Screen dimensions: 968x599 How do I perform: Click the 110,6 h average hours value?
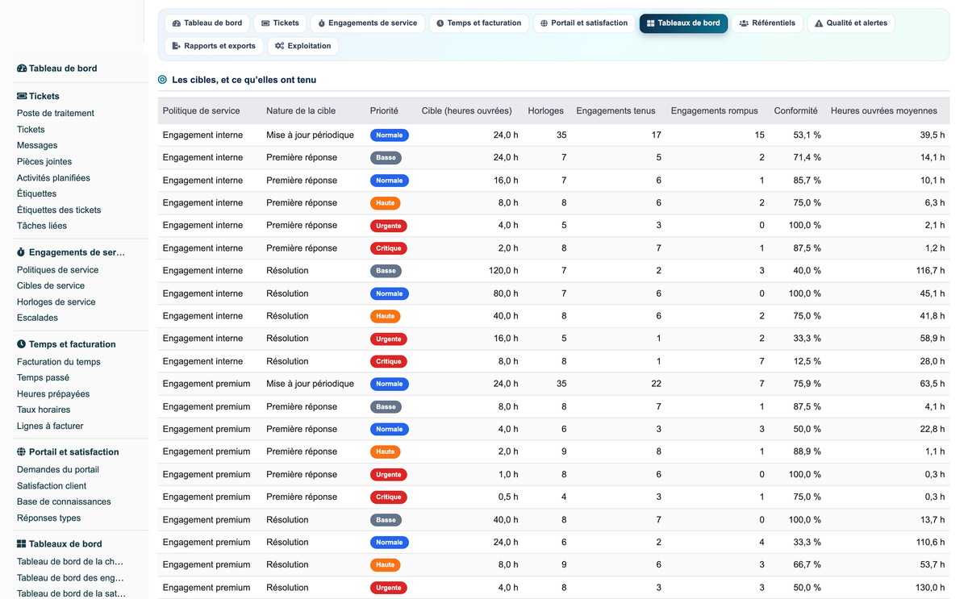930,543
